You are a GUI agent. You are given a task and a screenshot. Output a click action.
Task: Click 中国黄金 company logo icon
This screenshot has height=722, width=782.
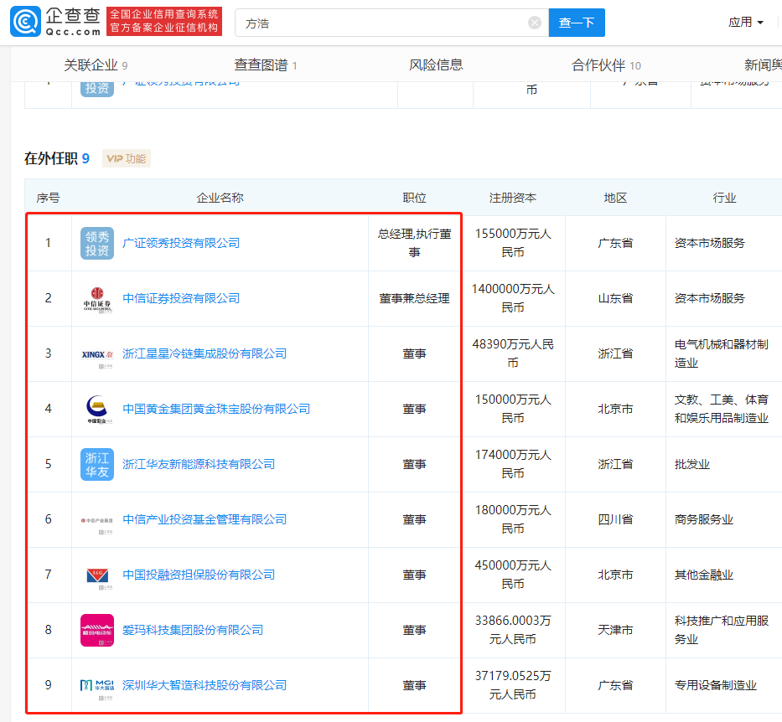coord(97,409)
